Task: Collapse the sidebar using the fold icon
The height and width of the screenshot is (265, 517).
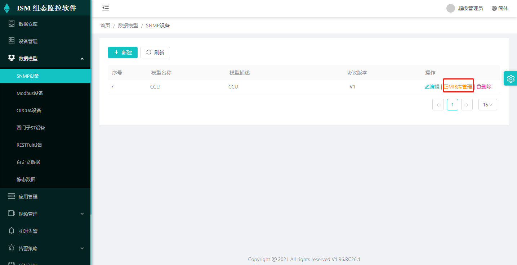Action: coord(105,8)
